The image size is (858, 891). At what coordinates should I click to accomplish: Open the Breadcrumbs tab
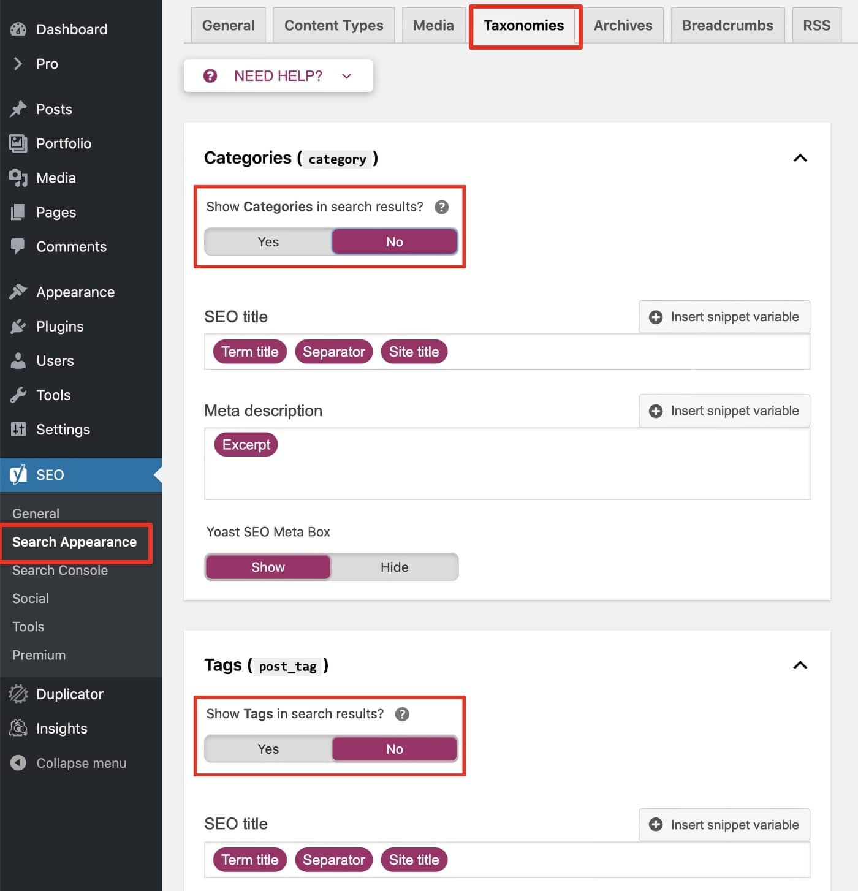coord(727,25)
